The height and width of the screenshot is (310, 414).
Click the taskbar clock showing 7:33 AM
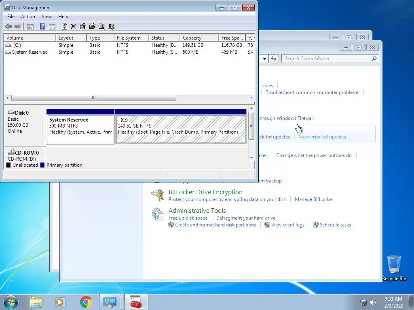click(x=393, y=302)
